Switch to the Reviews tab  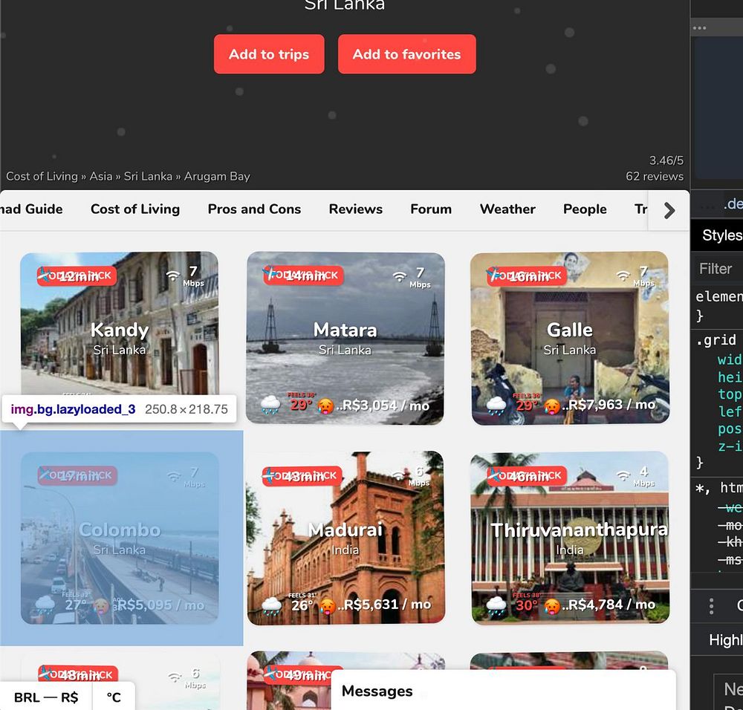click(355, 209)
